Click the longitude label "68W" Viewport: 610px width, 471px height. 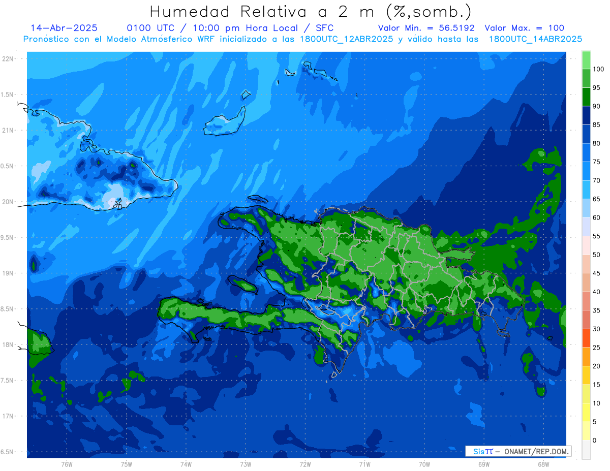click(x=543, y=464)
